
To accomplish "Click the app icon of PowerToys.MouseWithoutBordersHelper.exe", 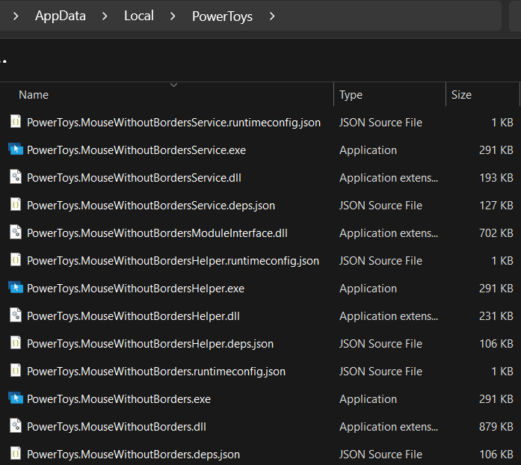I will click(16, 288).
